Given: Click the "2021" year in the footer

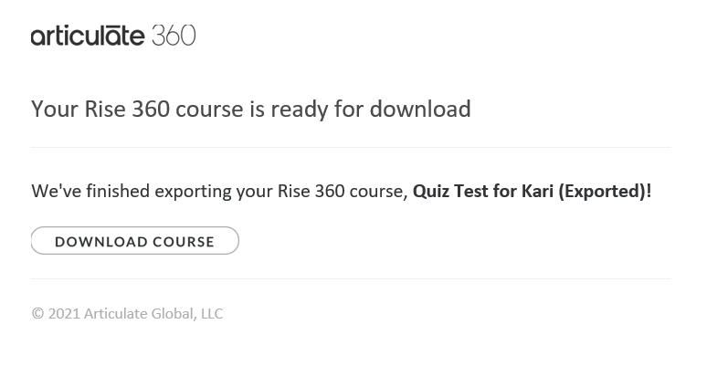Looking at the screenshot, I should (64, 314).
